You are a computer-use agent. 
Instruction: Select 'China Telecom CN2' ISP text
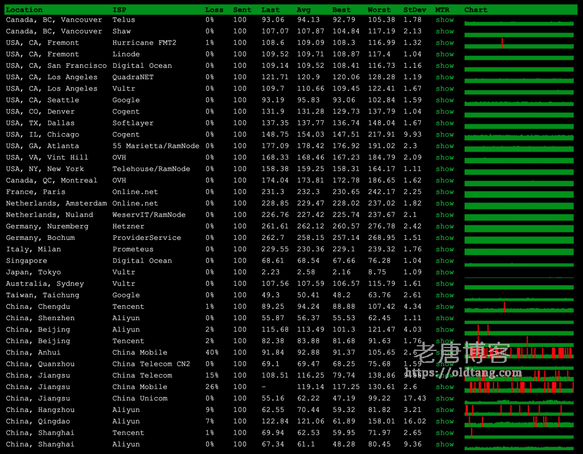click(x=151, y=364)
